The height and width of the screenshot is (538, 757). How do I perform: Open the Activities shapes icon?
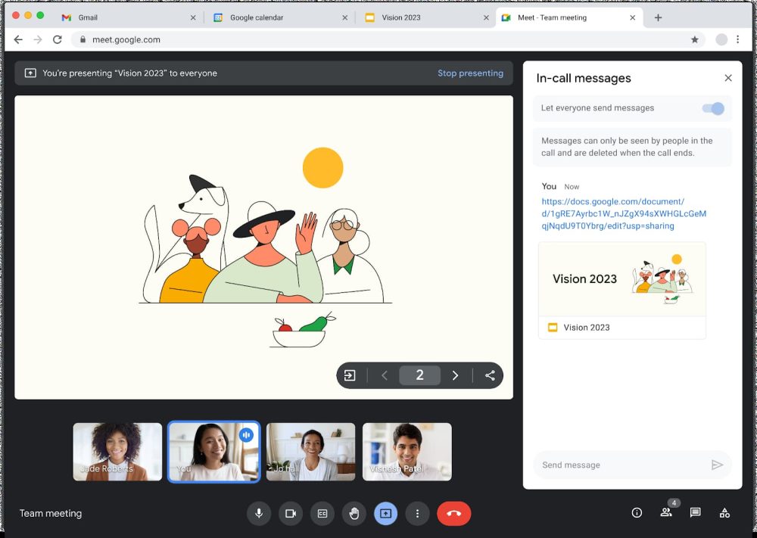pyautogui.click(x=724, y=513)
